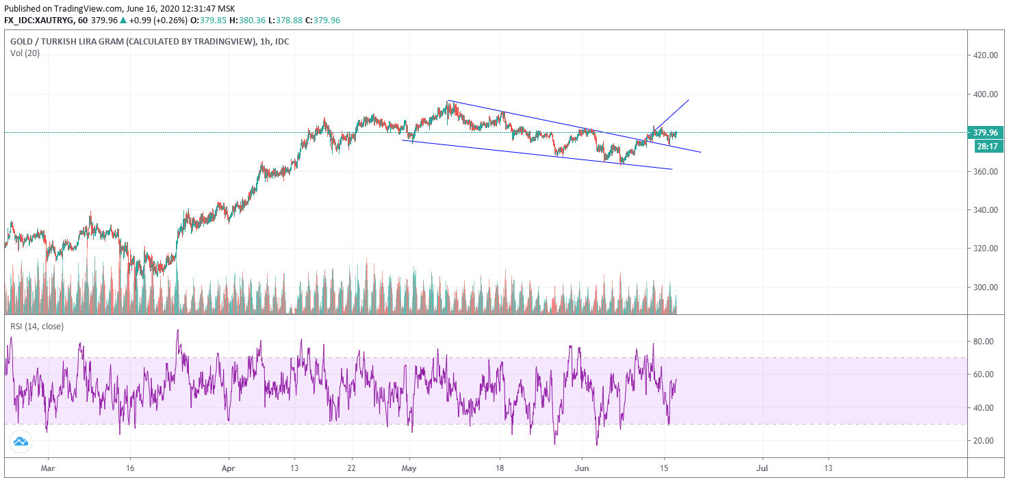Viewport: 1009px width, 482px height.
Task: Click the 360.00 price axis label
Action: [985, 172]
